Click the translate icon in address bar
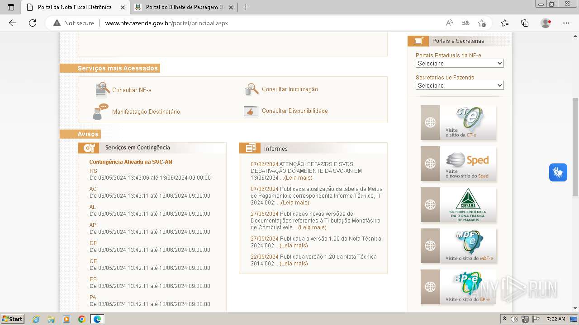The width and height of the screenshot is (579, 325). (x=465, y=23)
